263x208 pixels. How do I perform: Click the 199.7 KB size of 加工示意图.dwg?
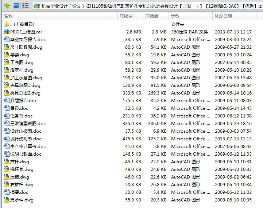pos(132,78)
